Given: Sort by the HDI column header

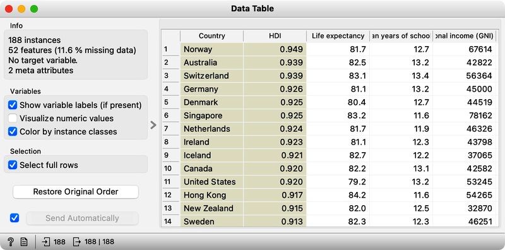Looking at the screenshot, I should 275,36.
